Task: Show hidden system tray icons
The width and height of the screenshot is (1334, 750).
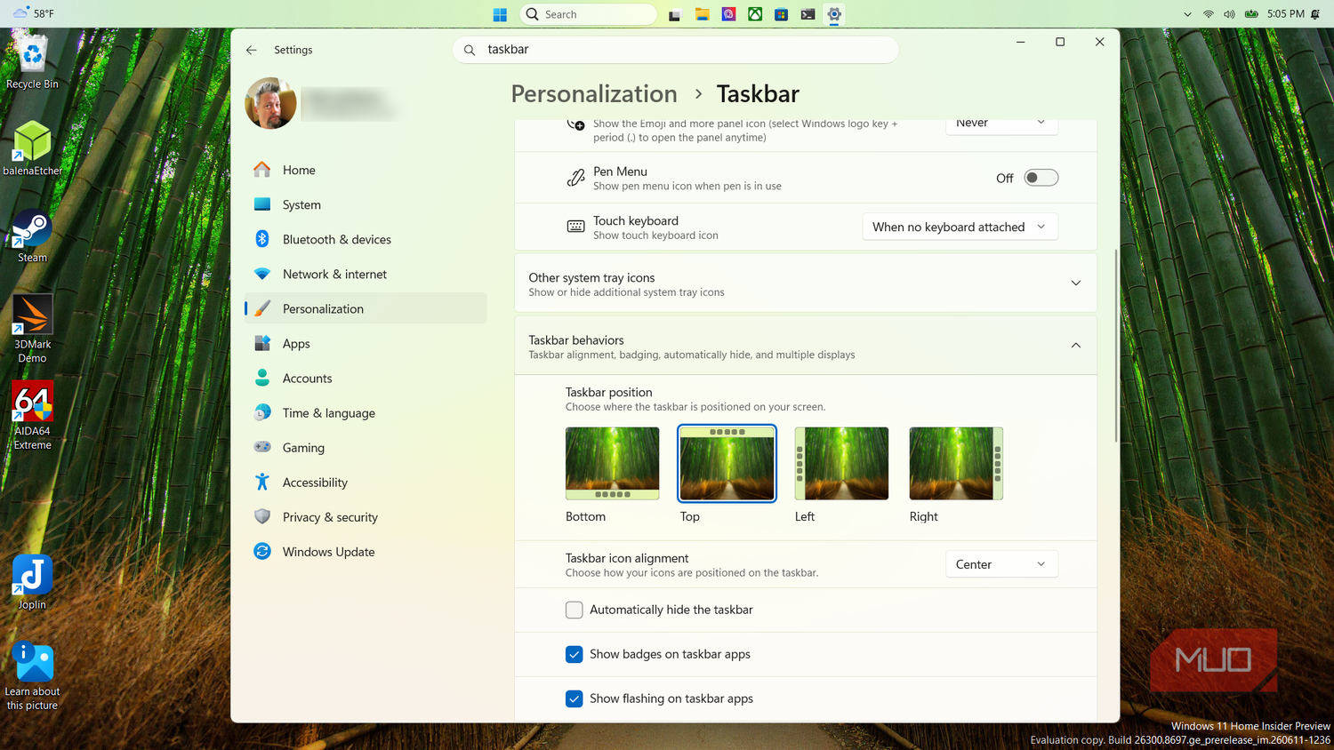Action: point(1187,14)
